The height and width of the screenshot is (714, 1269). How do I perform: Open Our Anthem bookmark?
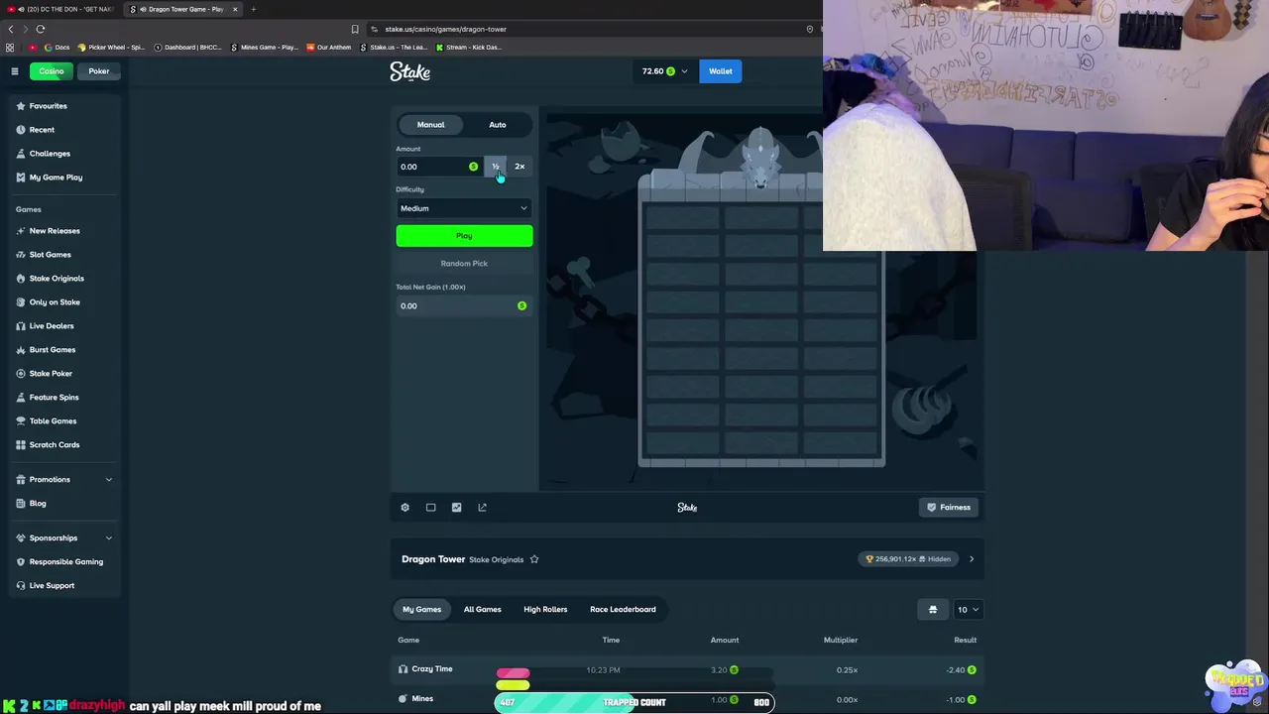329,48
